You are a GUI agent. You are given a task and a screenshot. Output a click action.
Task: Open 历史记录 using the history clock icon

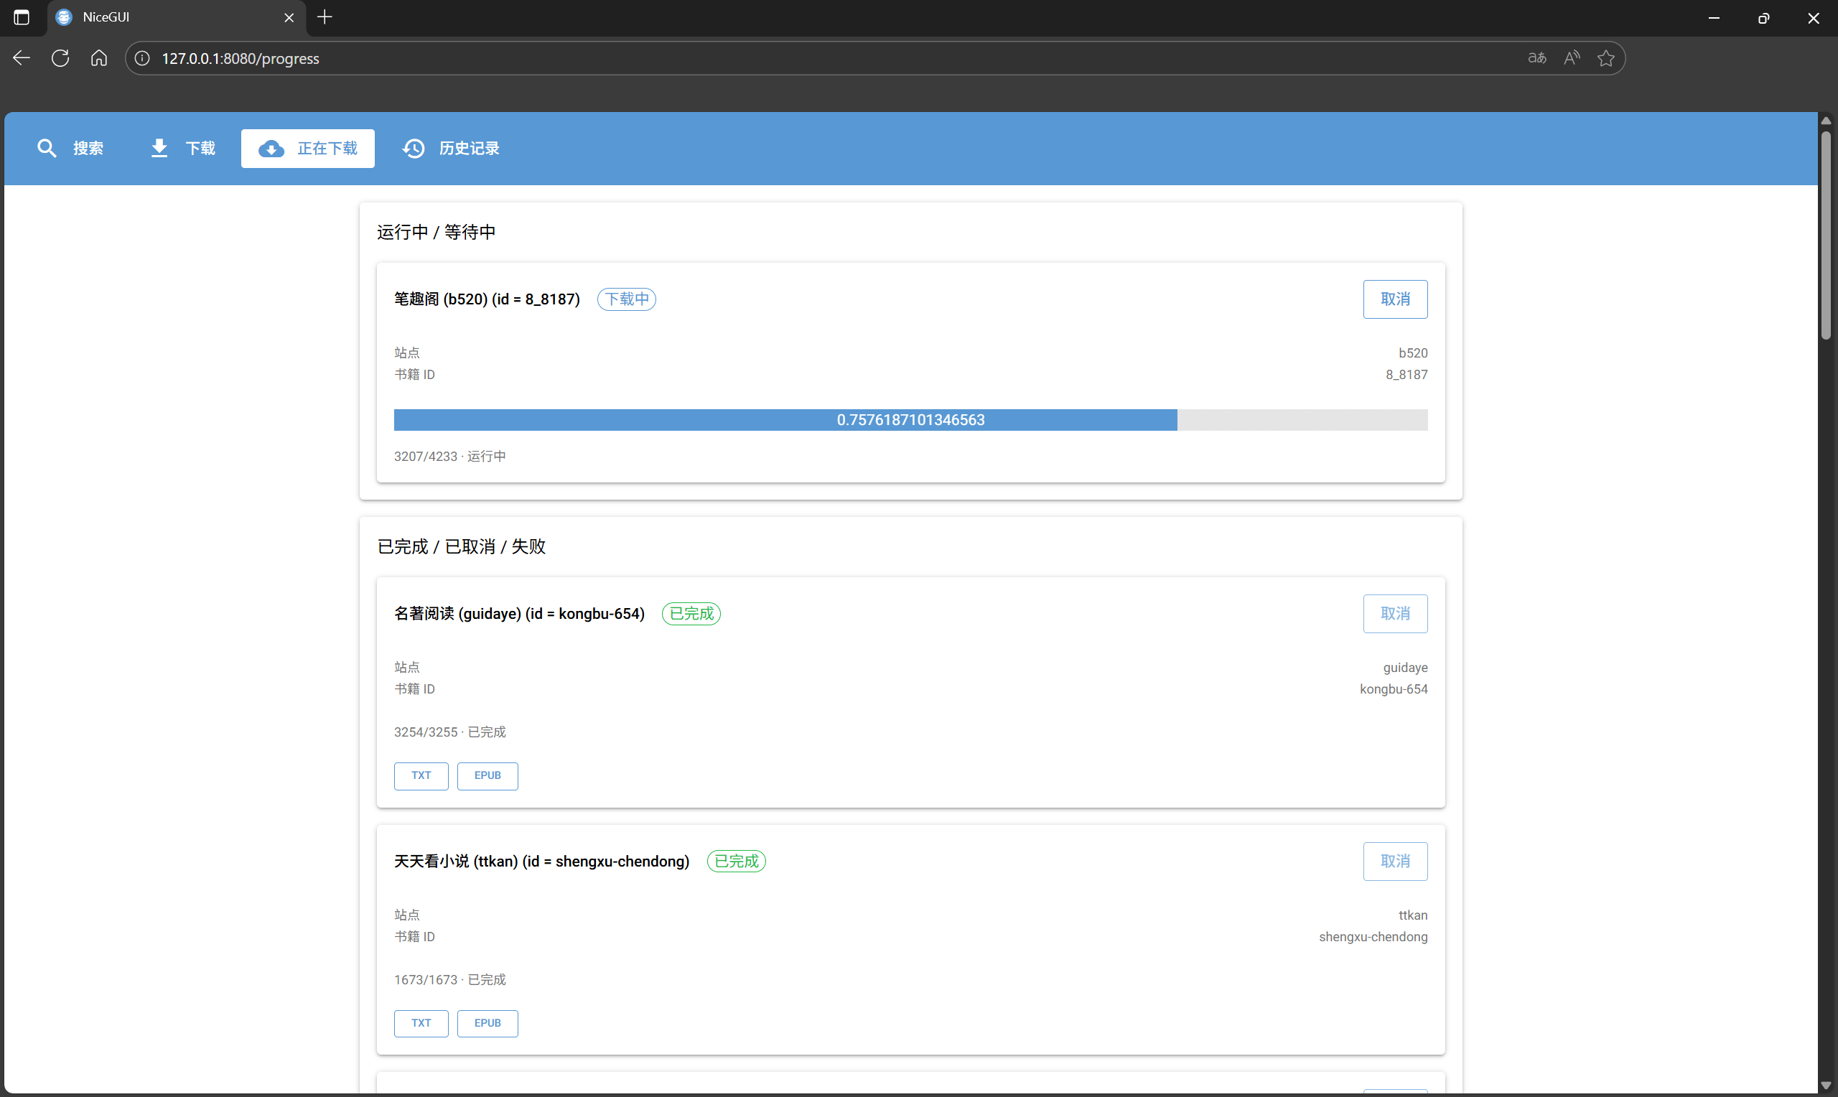[x=413, y=148]
